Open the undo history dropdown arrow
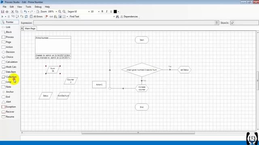The width and height of the screenshot is (259, 145). click(x=28, y=12)
